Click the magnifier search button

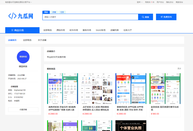[x=145, y=17]
